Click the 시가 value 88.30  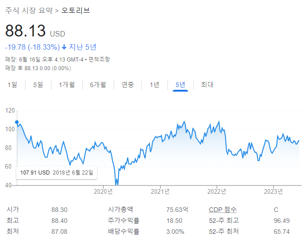(59, 210)
